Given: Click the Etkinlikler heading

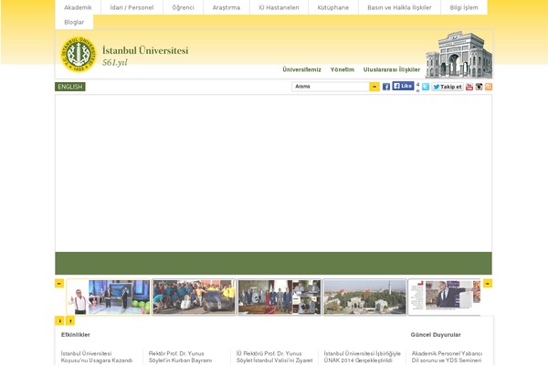Looking at the screenshot, I should point(76,335).
